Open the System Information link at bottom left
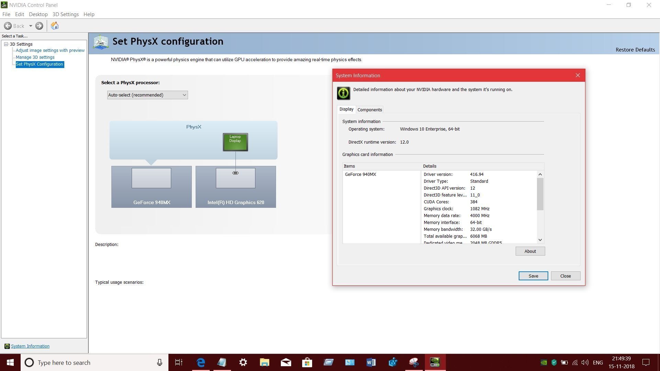The height and width of the screenshot is (371, 660). 30,346
